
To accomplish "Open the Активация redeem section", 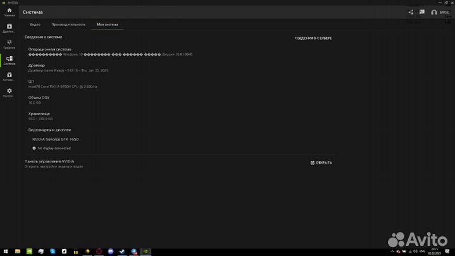I will [9, 76].
